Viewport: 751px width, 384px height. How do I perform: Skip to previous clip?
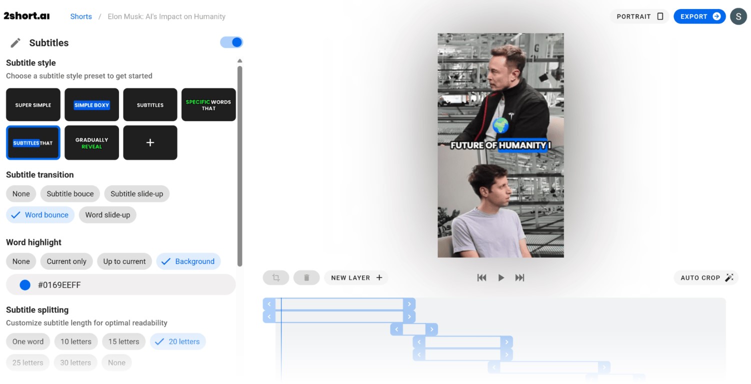click(481, 277)
